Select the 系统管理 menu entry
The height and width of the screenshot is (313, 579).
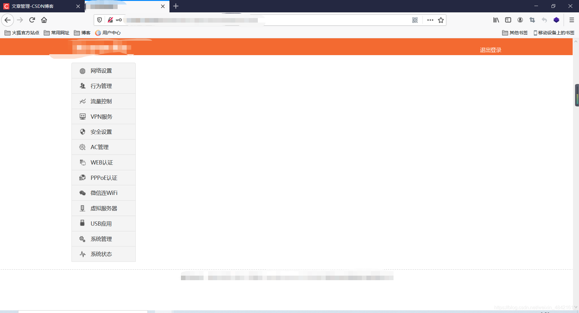[103, 239]
